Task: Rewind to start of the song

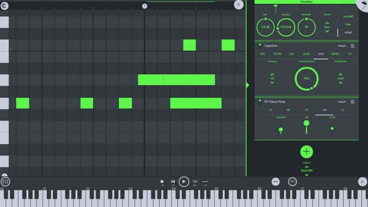Action: tap(173, 182)
